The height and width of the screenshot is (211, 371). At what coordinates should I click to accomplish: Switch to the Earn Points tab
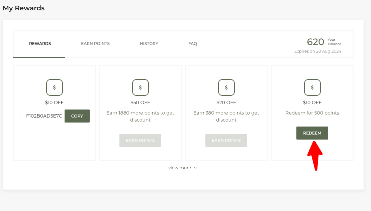95,44
